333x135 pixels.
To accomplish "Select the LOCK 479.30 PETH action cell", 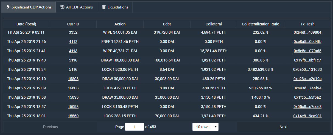I will [120, 88].
